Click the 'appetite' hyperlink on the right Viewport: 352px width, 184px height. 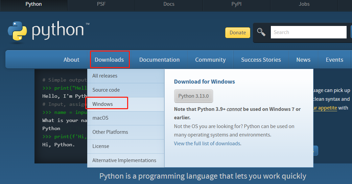[x=325, y=108]
